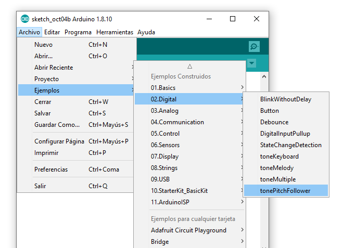Open the toneKeyboard example
This screenshot has height=248, width=343.
pos(286,156)
